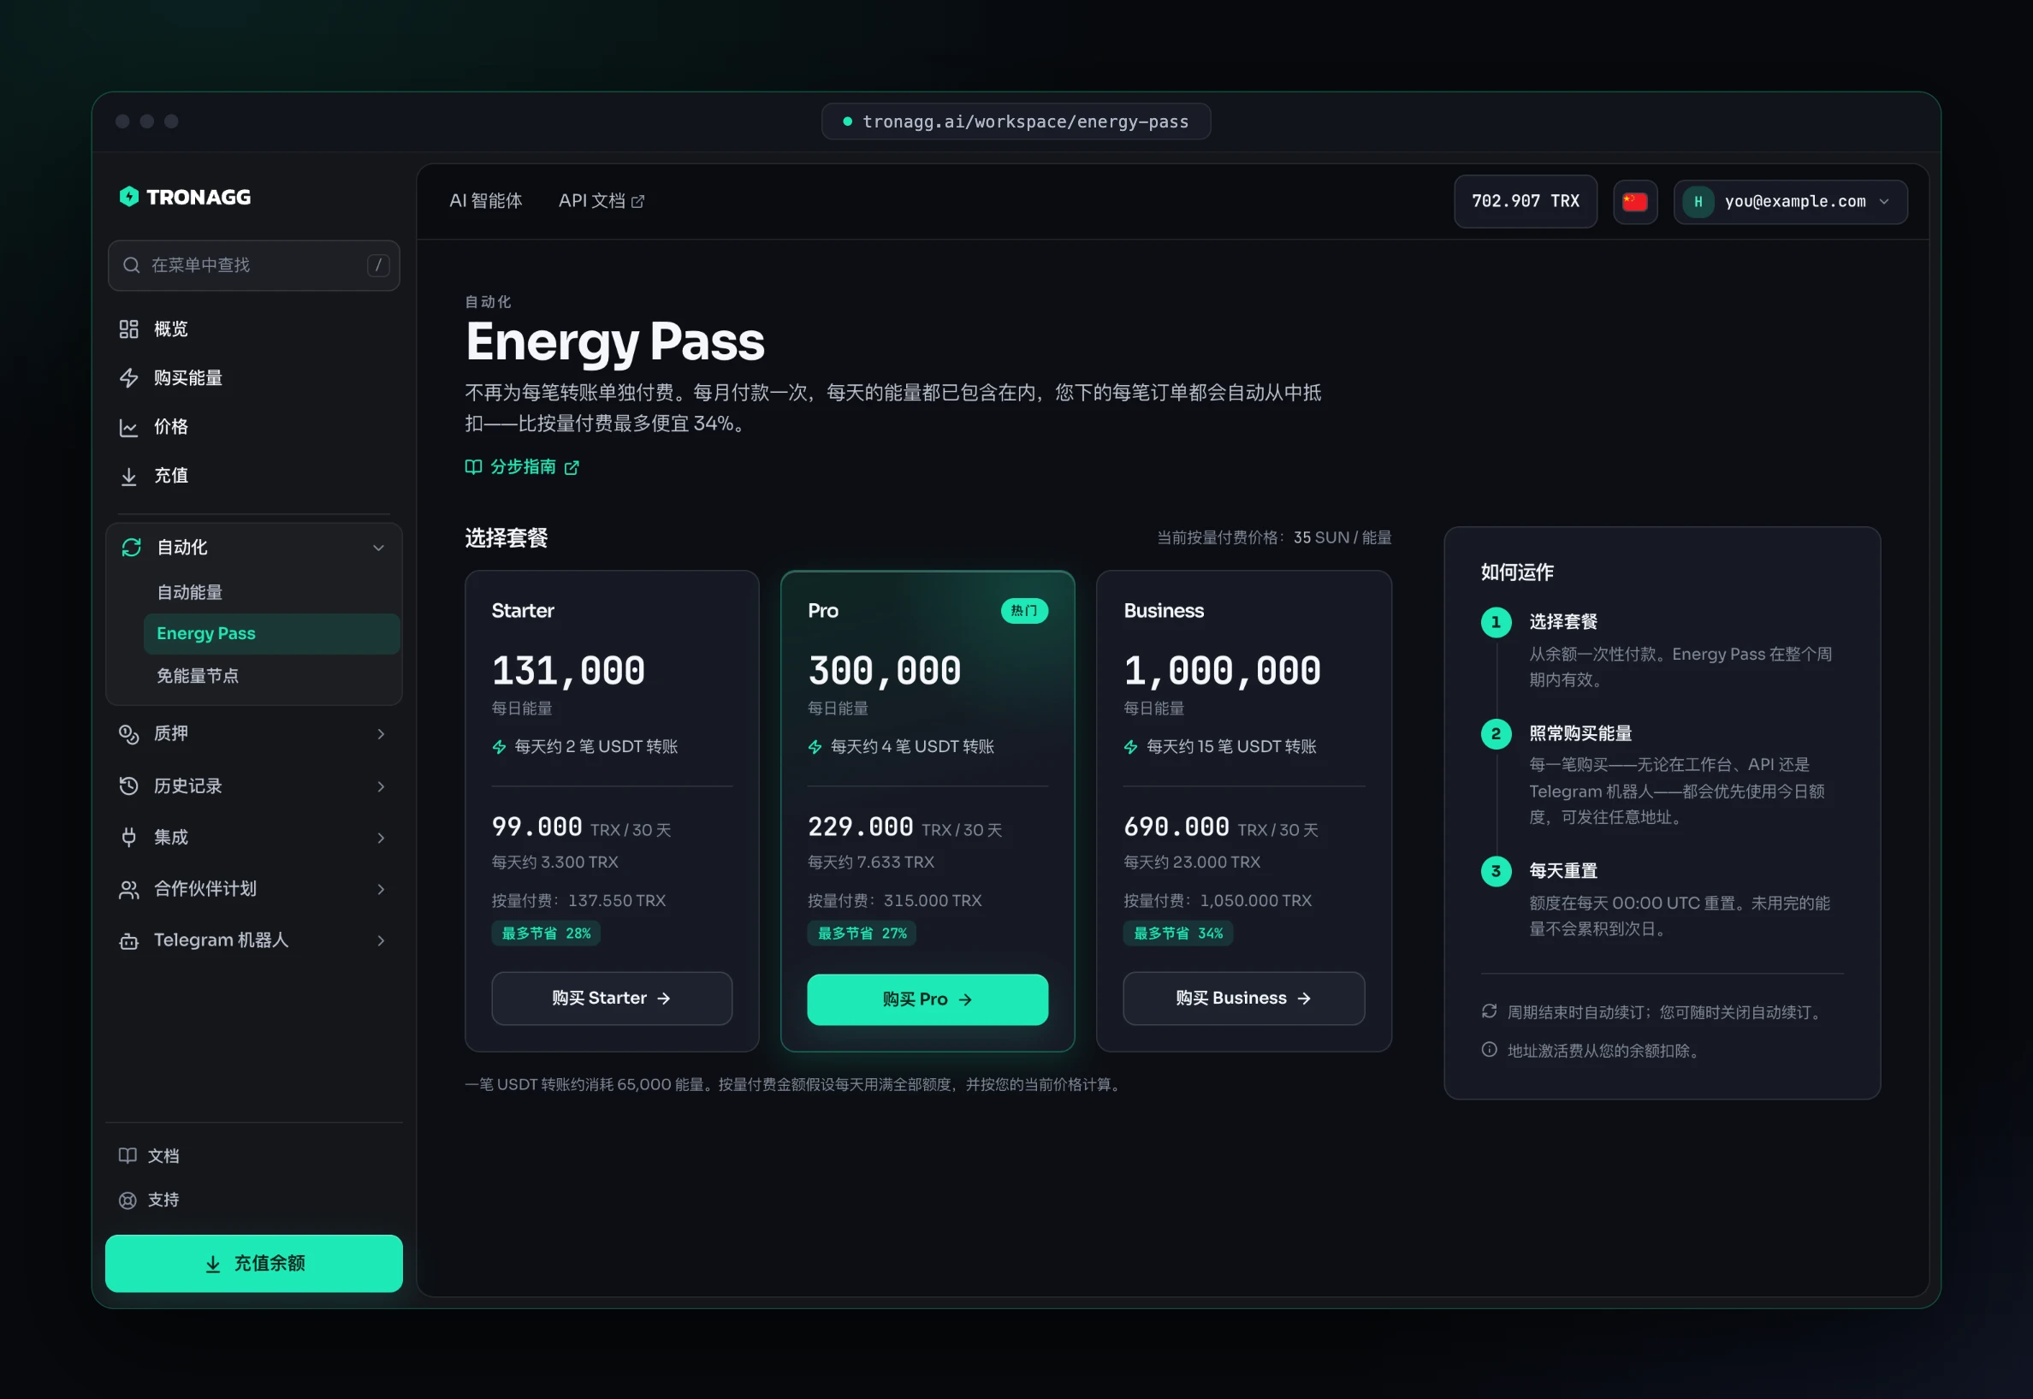Open the you@example.com account dropdown
The width and height of the screenshot is (2033, 1399).
1790,202
